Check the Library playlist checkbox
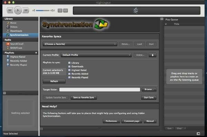This screenshot has height=137, width=207. pyautogui.click(x=69, y=63)
